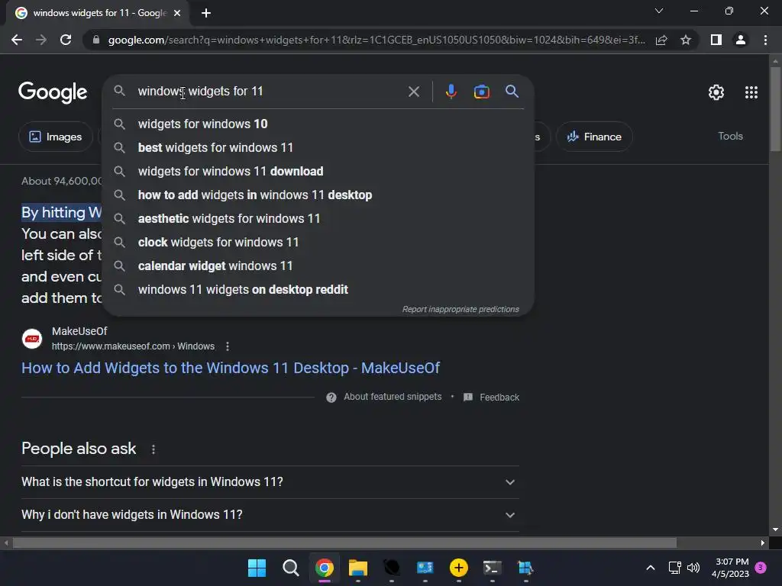The image size is (782, 586).
Task: Open the Windows Start menu
Action: click(257, 568)
